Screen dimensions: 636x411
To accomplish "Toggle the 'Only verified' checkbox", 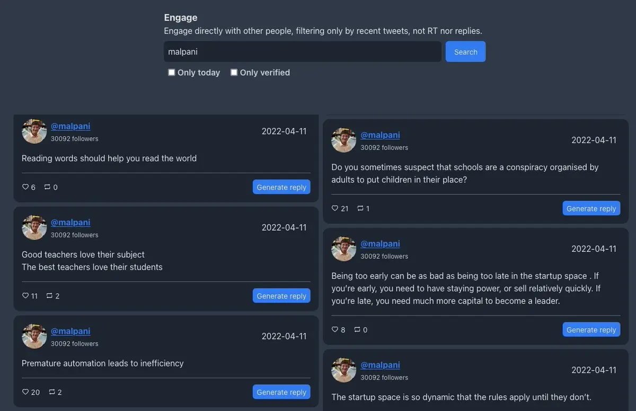I will (x=234, y=73).
